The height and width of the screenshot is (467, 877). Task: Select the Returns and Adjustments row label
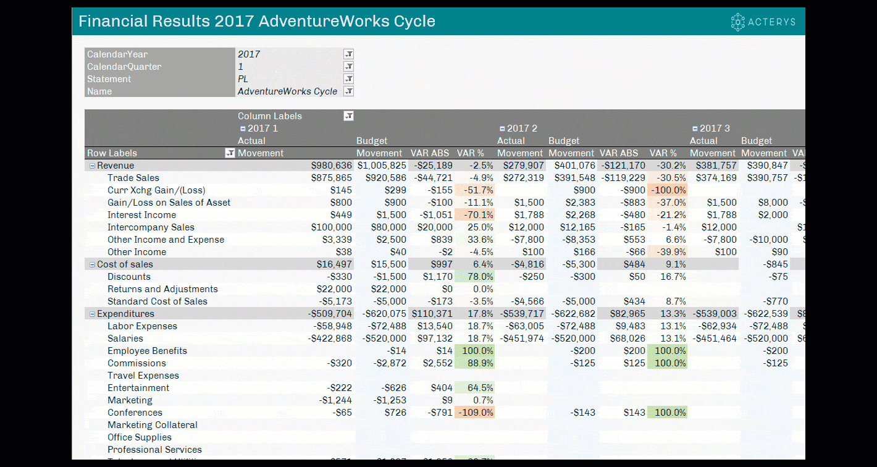point(162,289)
